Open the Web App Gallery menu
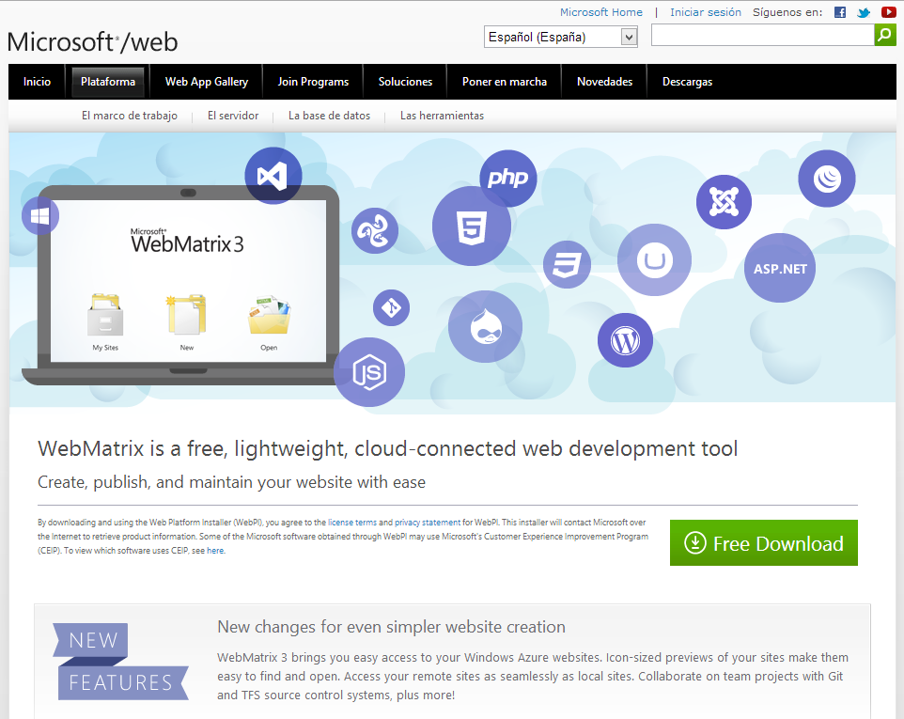 pos(207,82)
